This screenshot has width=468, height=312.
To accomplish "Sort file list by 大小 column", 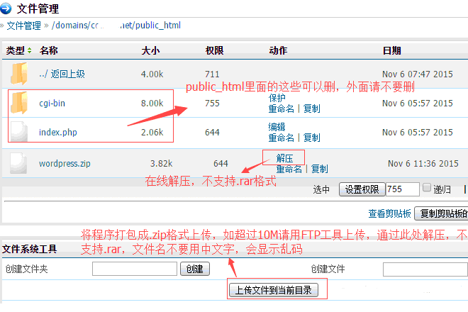I will coord(150,51).
